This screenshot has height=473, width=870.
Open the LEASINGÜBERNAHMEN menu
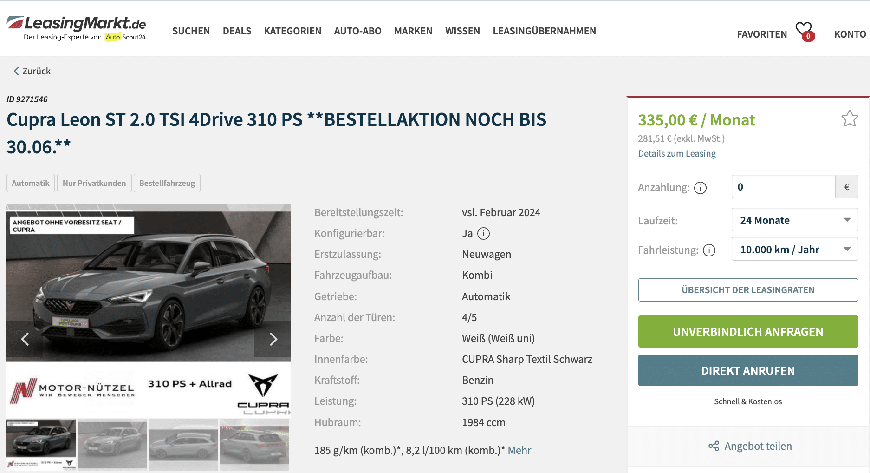click(x=544, y=31)
